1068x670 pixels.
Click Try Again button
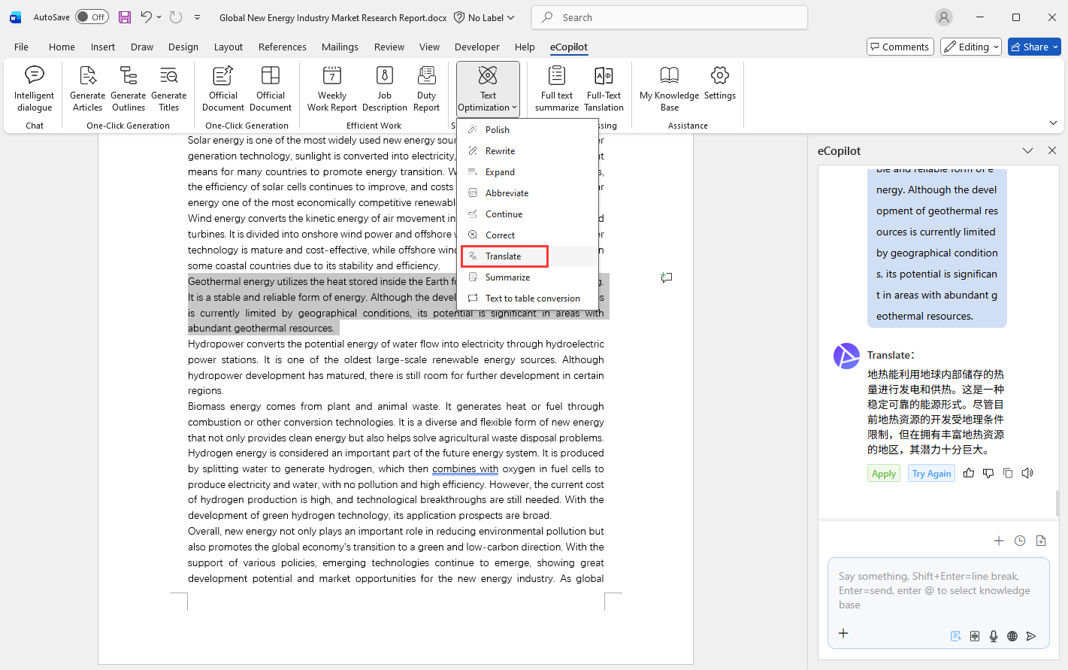[x=931, y=474]
